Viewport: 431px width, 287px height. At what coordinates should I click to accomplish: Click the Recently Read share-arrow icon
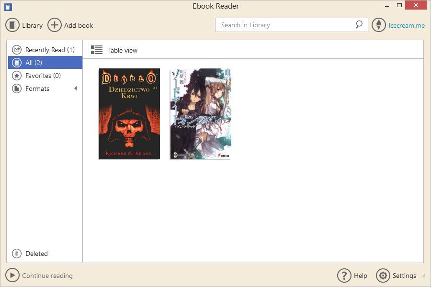(17, 50)
